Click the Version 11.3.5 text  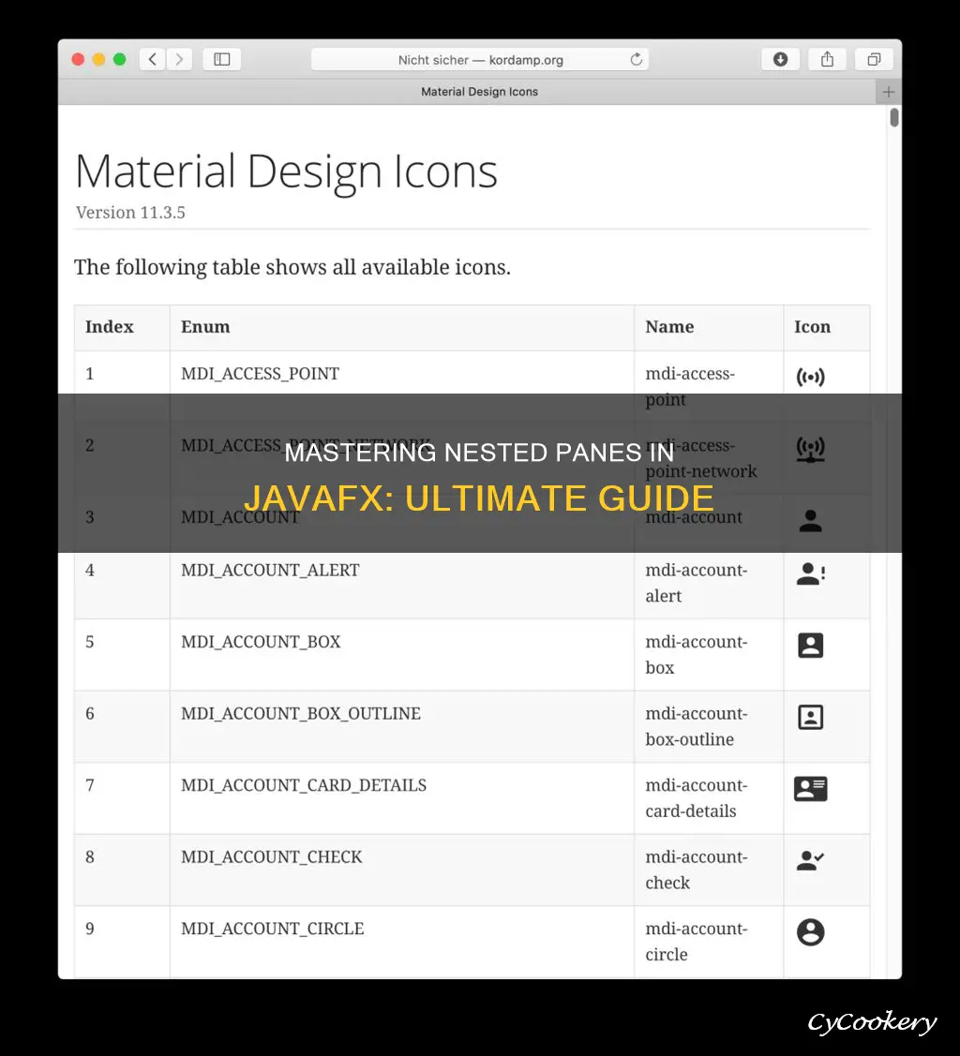point(130,213)
